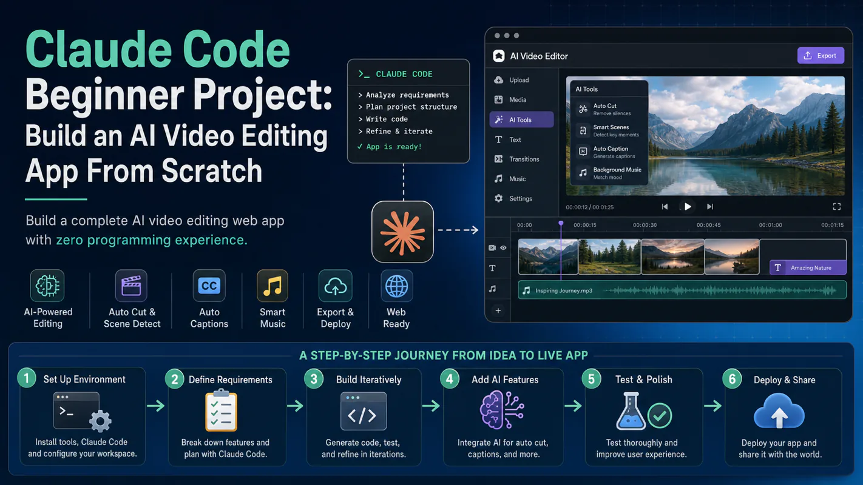Click the Background Music note icon
The height and width of the screenshot is (485, 863).
click(583, 173)
